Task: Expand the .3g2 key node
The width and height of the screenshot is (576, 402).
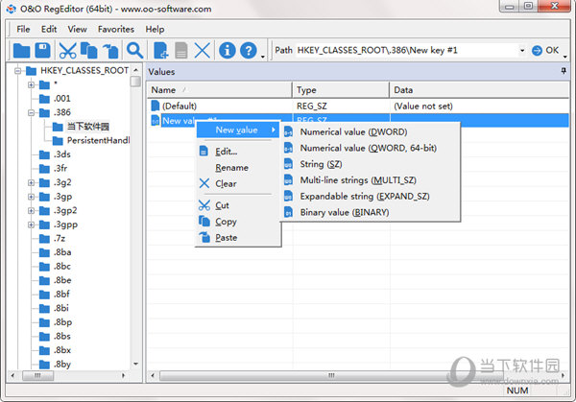Action: 32,182
